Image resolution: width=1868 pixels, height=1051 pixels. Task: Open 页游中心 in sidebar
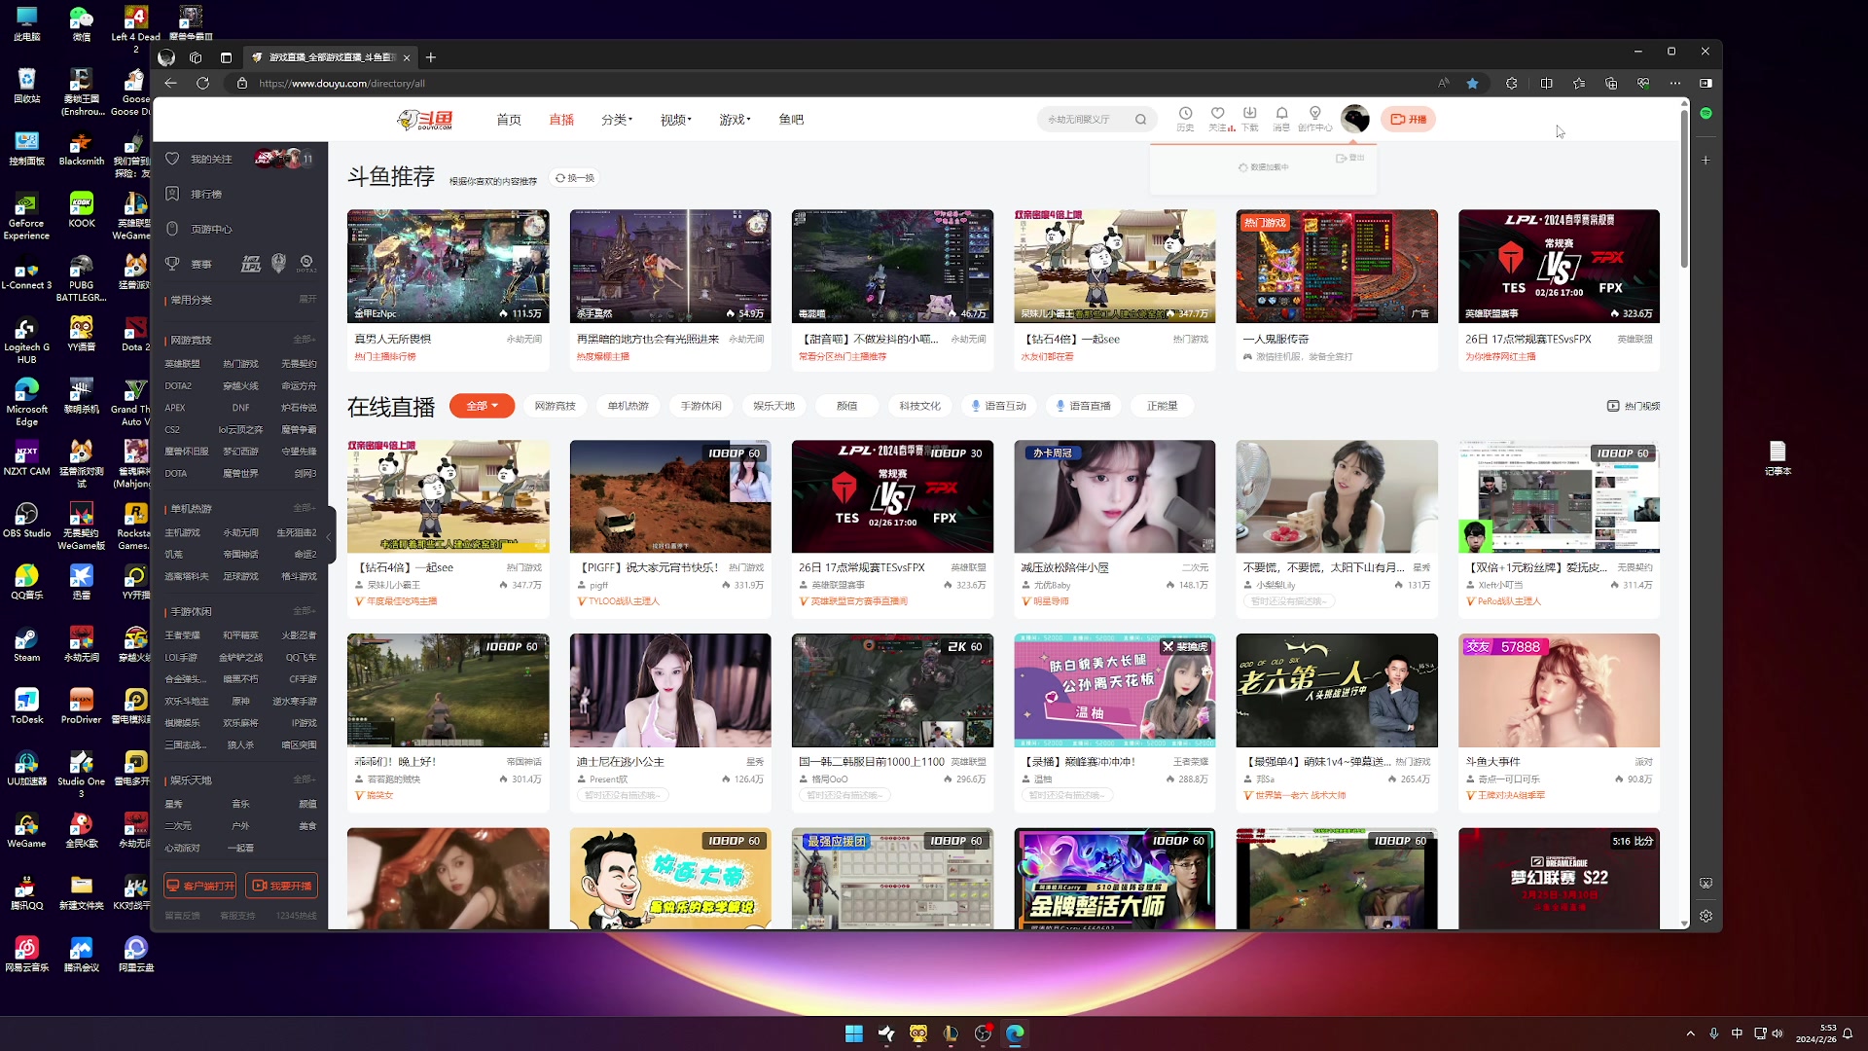click(x=211, y=229)
